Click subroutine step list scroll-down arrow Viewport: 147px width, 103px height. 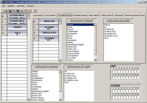(60, 60)
